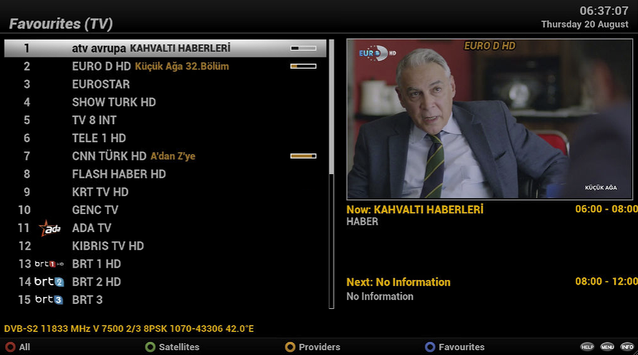Click the channel list scrollbar
Image resolution: width=638 pixels, height=355 pixels.
(331, 174)
